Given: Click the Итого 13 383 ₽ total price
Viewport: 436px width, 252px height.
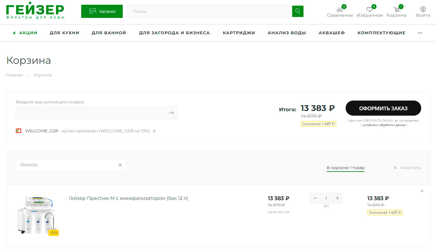Looking at the screenshot, I should [318, 108].
